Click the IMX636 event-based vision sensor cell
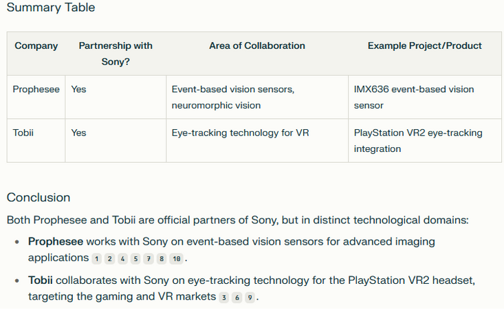504x310 pixels. coord(425,97)
